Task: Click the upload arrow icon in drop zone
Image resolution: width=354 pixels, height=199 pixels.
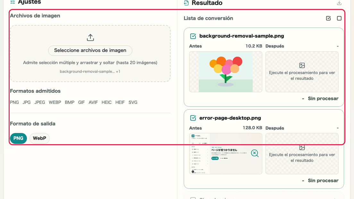Action: [x=90, y=37]
